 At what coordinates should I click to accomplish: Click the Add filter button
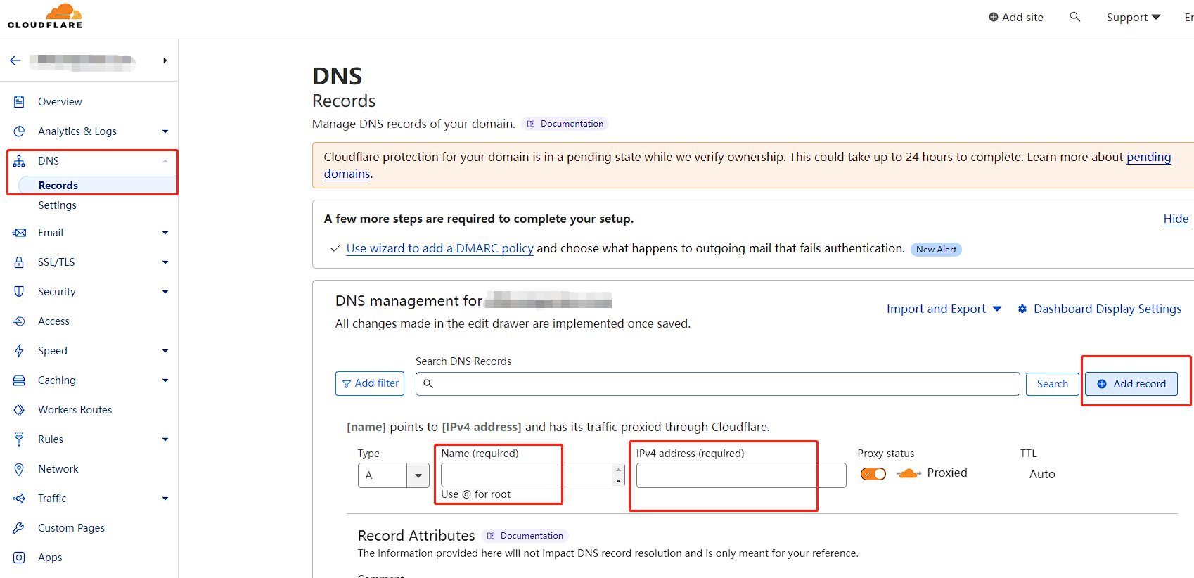pos(370,384)
